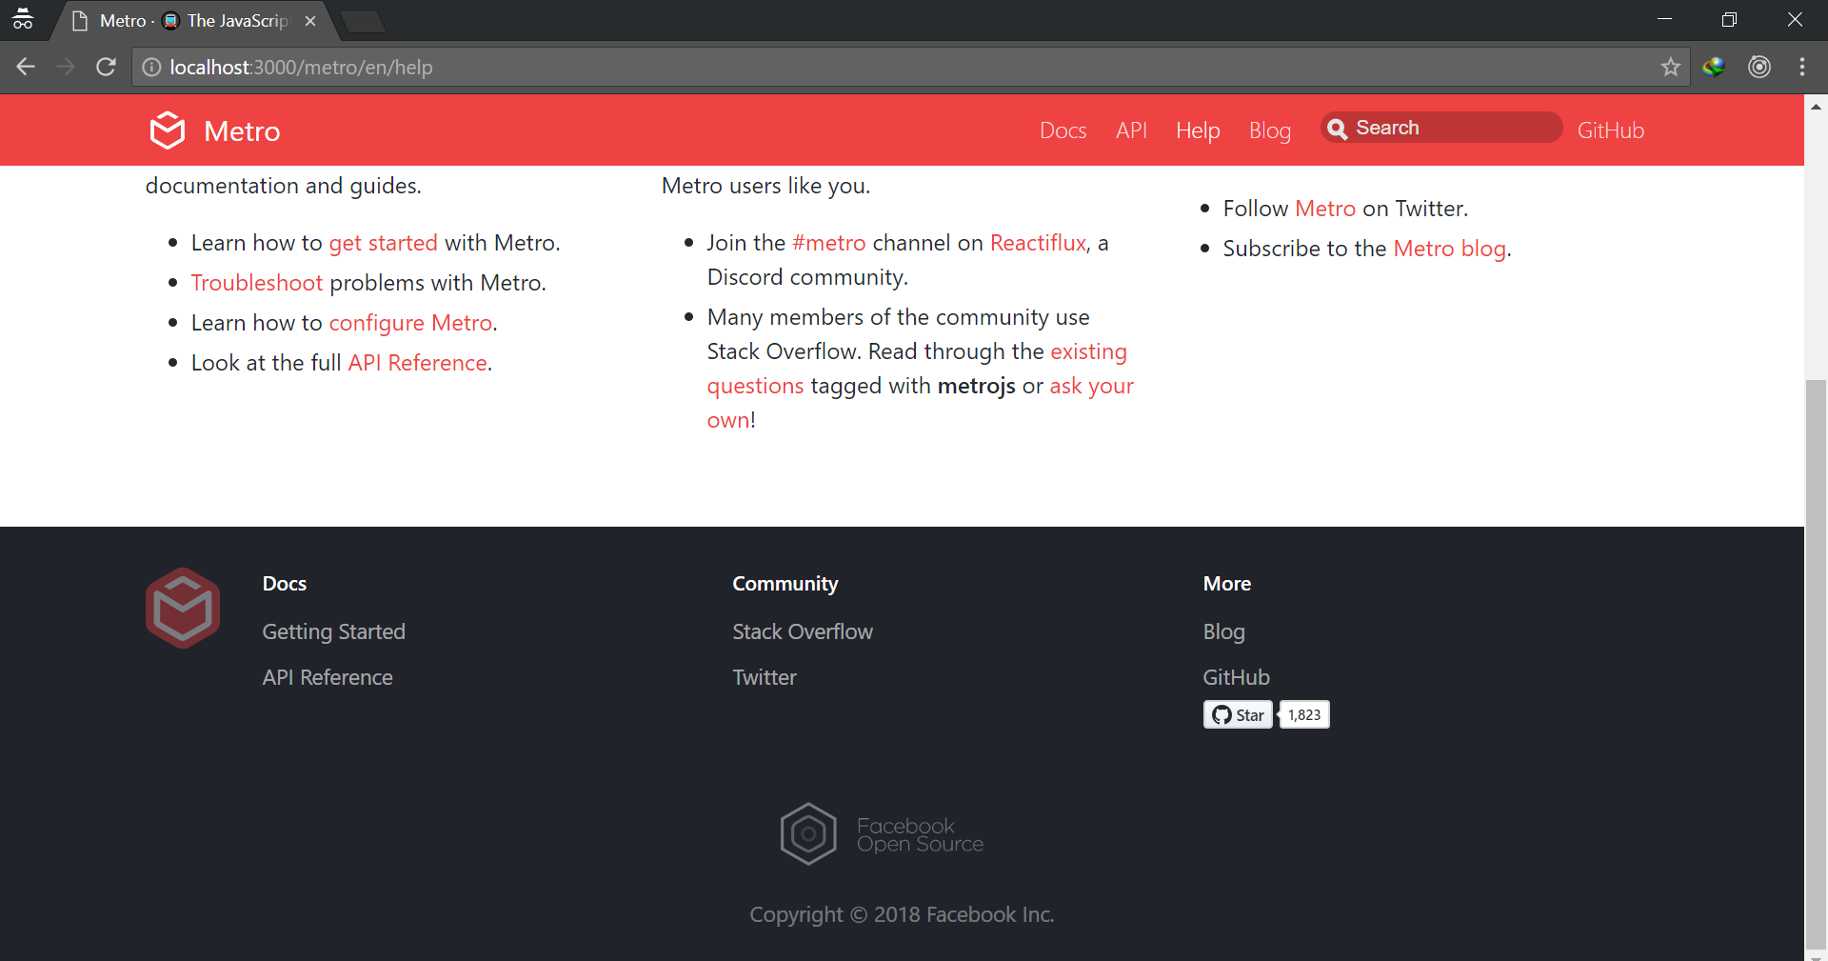Click the 1,823 stargazers count

[1304, 714]
